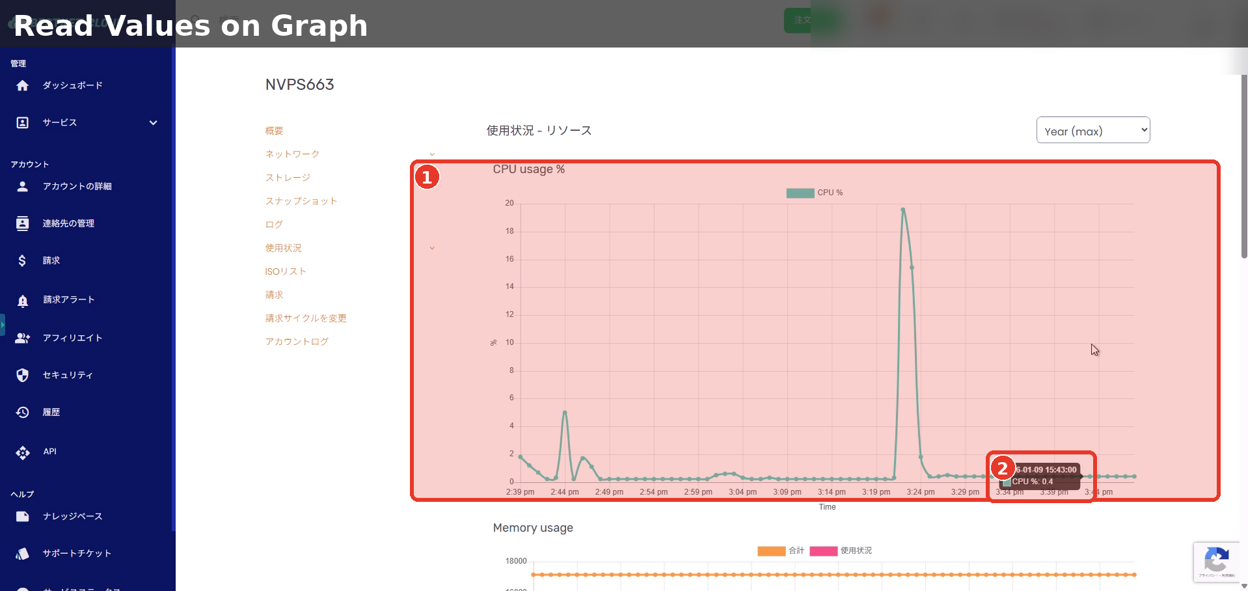
Task: Click the Dashboard home icon in sidebar
Action: (23, 85)
